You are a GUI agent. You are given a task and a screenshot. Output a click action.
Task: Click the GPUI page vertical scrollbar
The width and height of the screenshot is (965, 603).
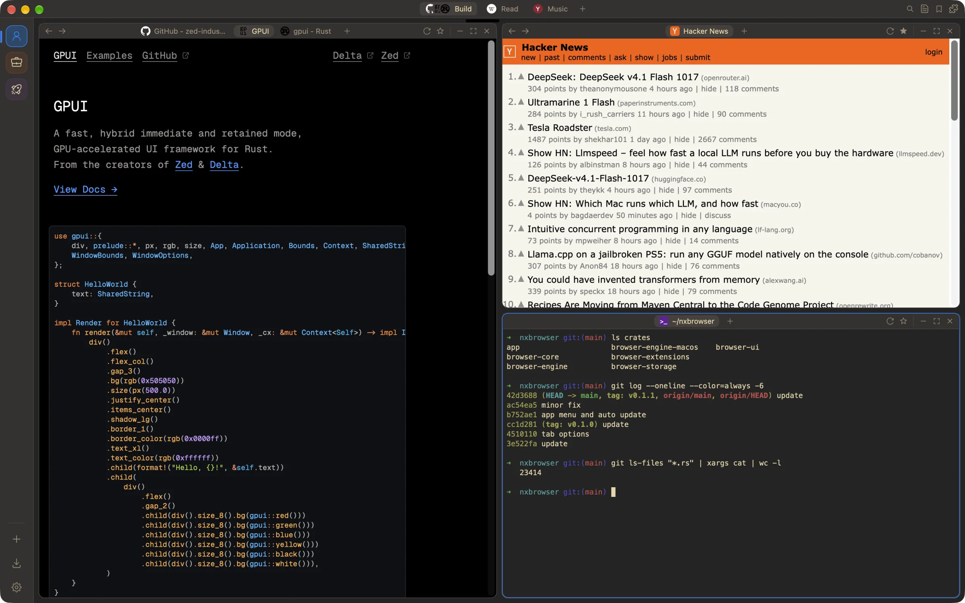coord(491,158)
